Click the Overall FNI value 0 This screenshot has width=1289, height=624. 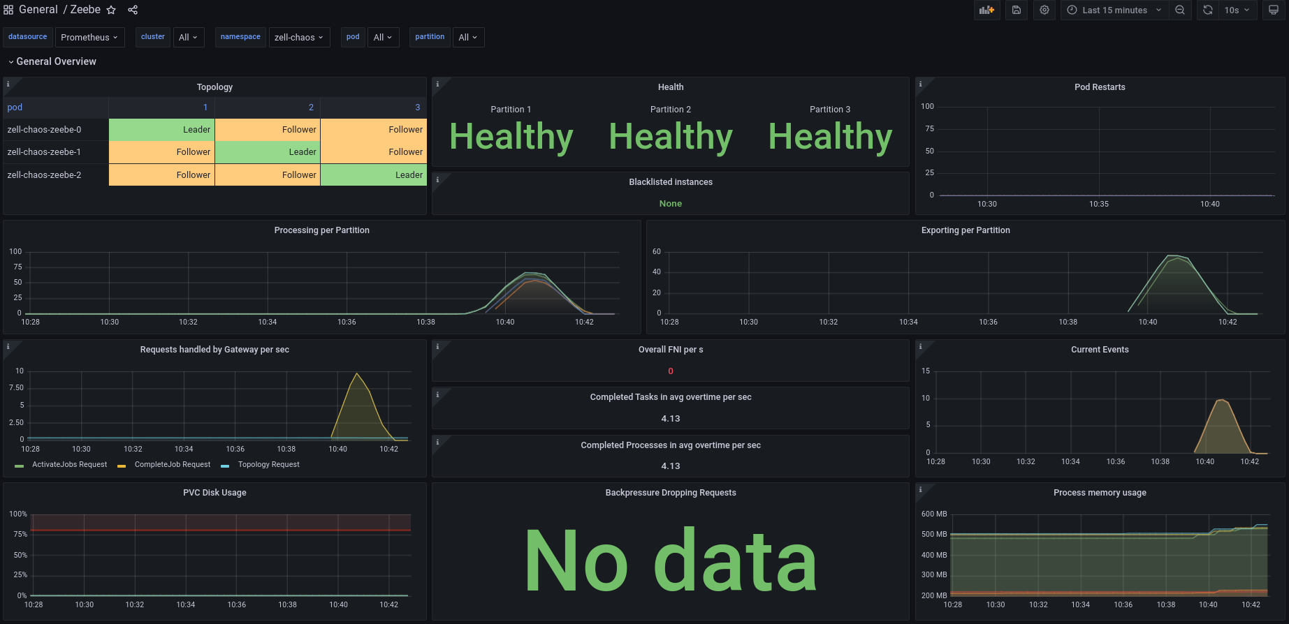671,371
